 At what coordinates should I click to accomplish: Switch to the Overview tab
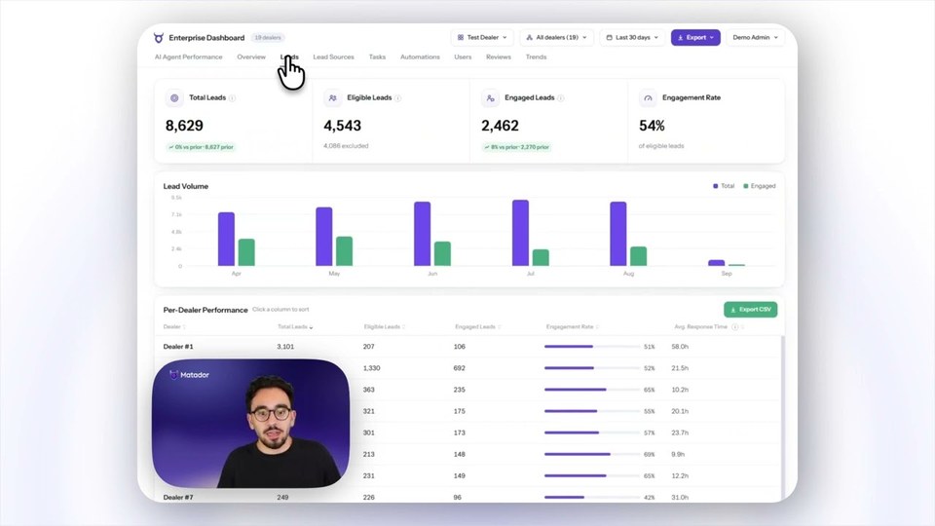point(251,57)
